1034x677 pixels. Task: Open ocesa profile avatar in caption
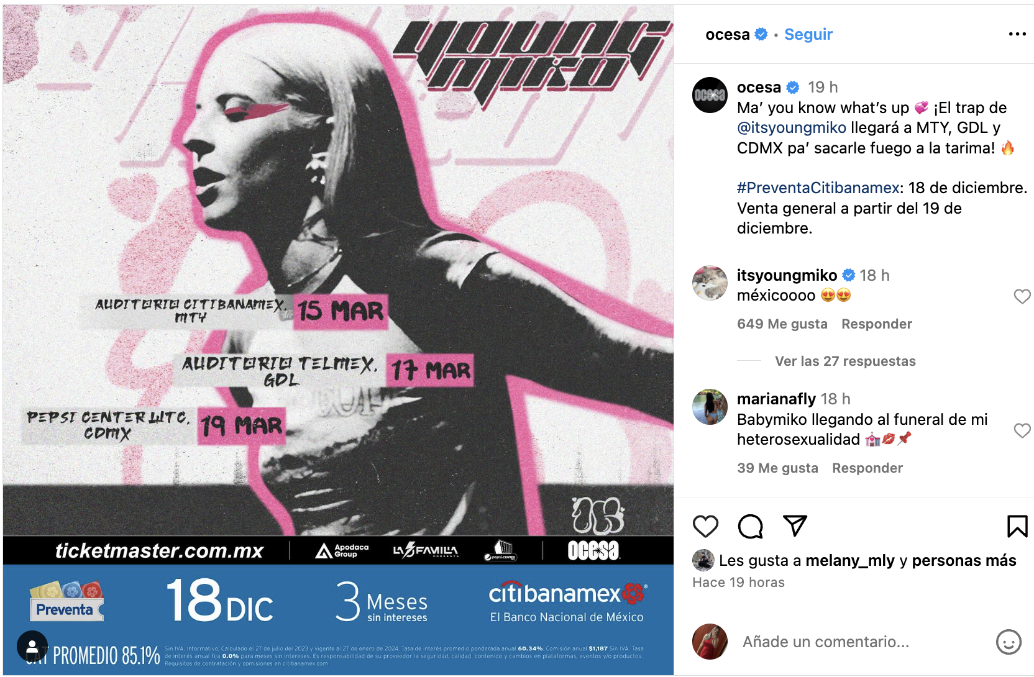point(710,95)
